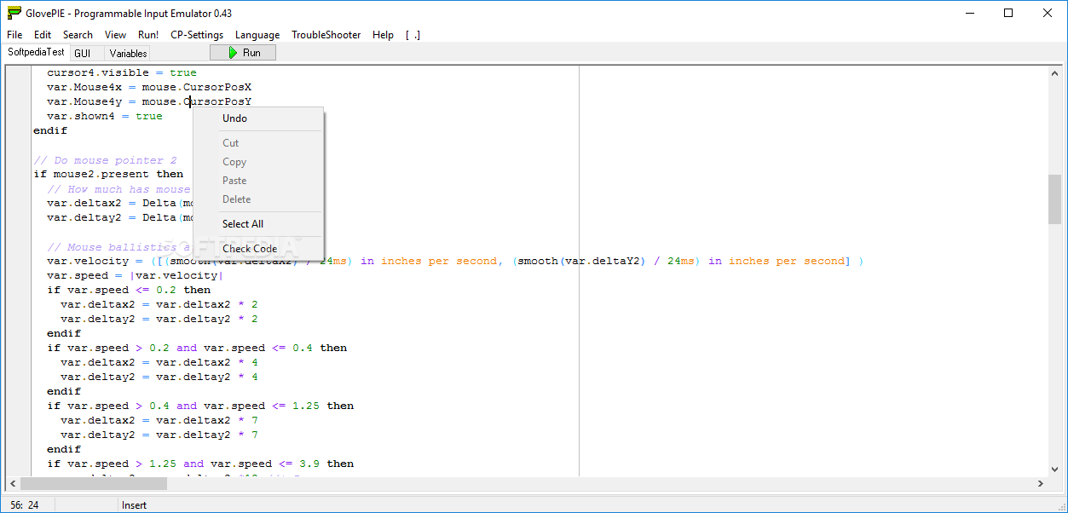Click the status bar '56: 24' cursor position
Screen dimensions: 1068x513
point(23,505)
